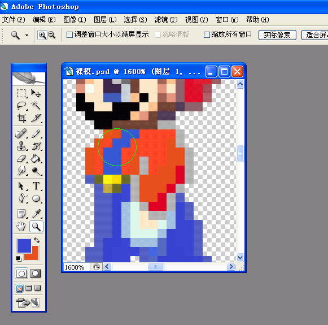Switch to Quick Mask mode
Screen dimensions: 328x325
tap(36, 274)
